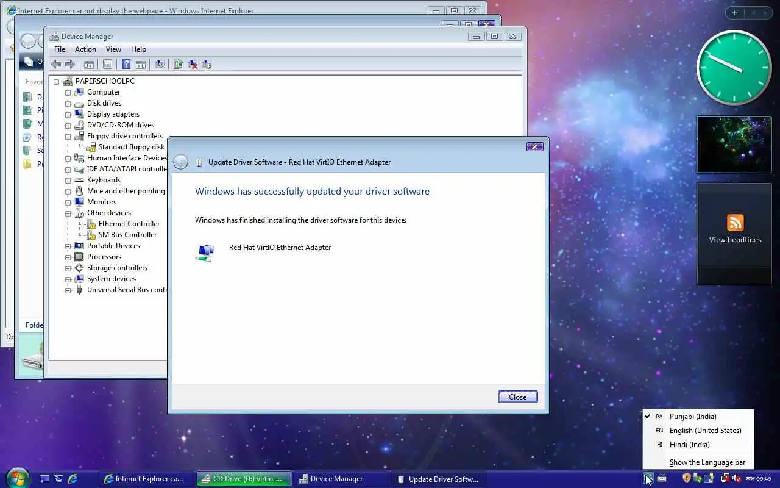Select Standard floppy disk controller item
This screenshot has height=488, width=780.
[132, 147]
